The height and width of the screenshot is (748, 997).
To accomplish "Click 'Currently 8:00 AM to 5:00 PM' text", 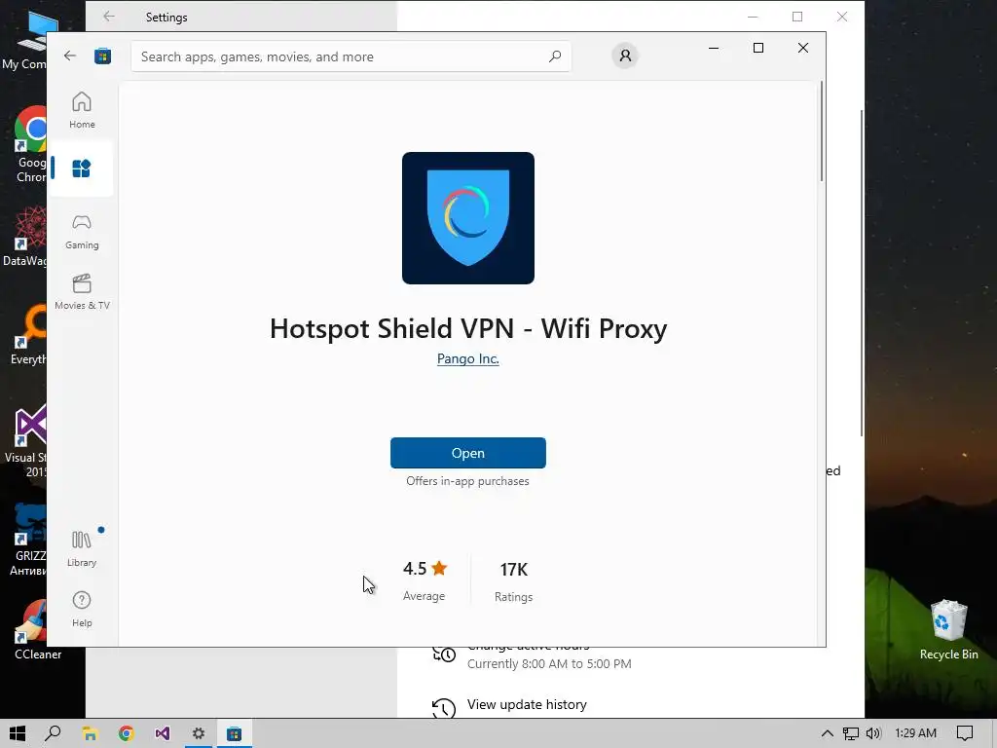I will coord(549,663).
